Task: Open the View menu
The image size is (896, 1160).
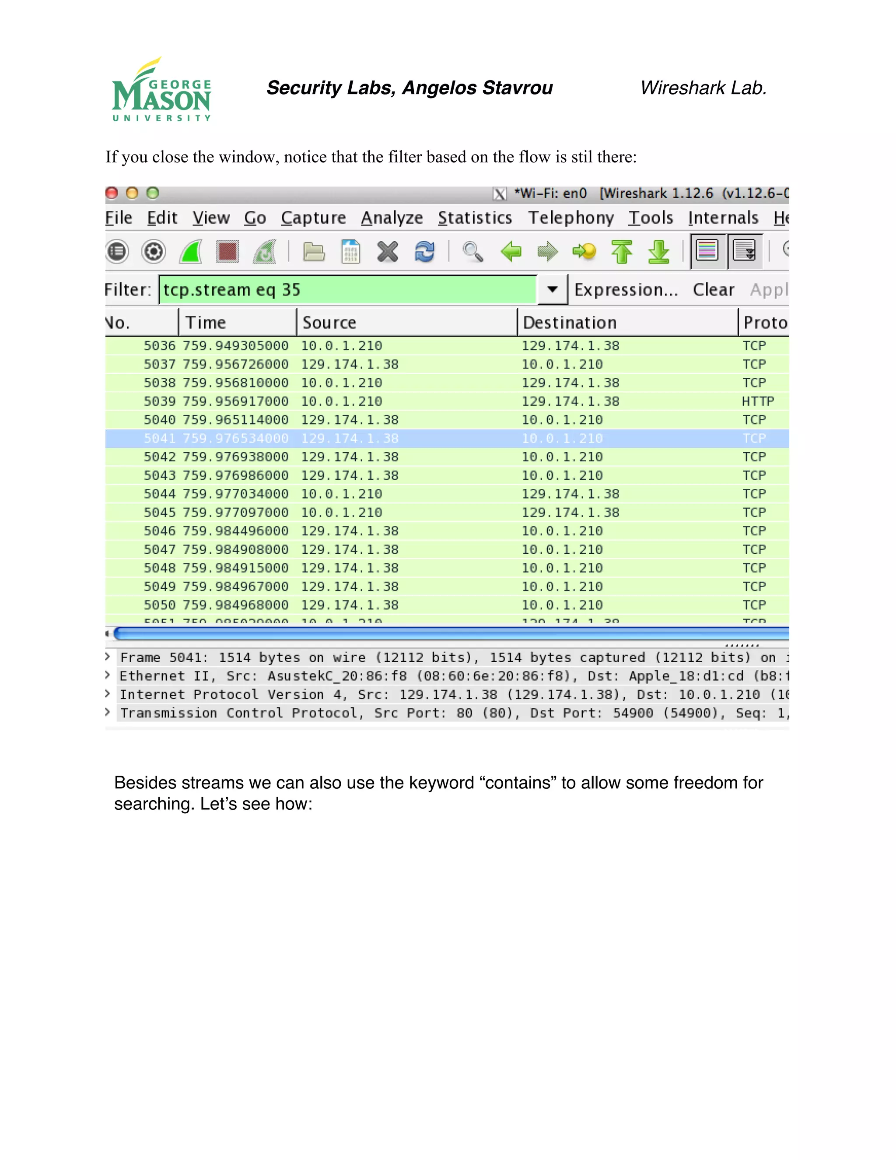Action: pyautogui.click(x=211, y=218)
